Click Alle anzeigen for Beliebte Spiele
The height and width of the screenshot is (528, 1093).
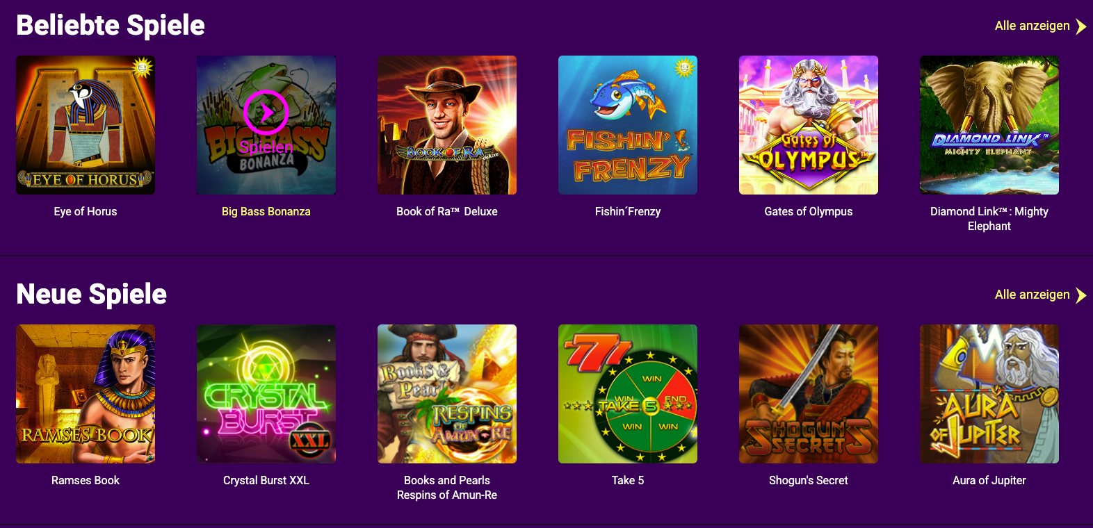pos(1032,26)
